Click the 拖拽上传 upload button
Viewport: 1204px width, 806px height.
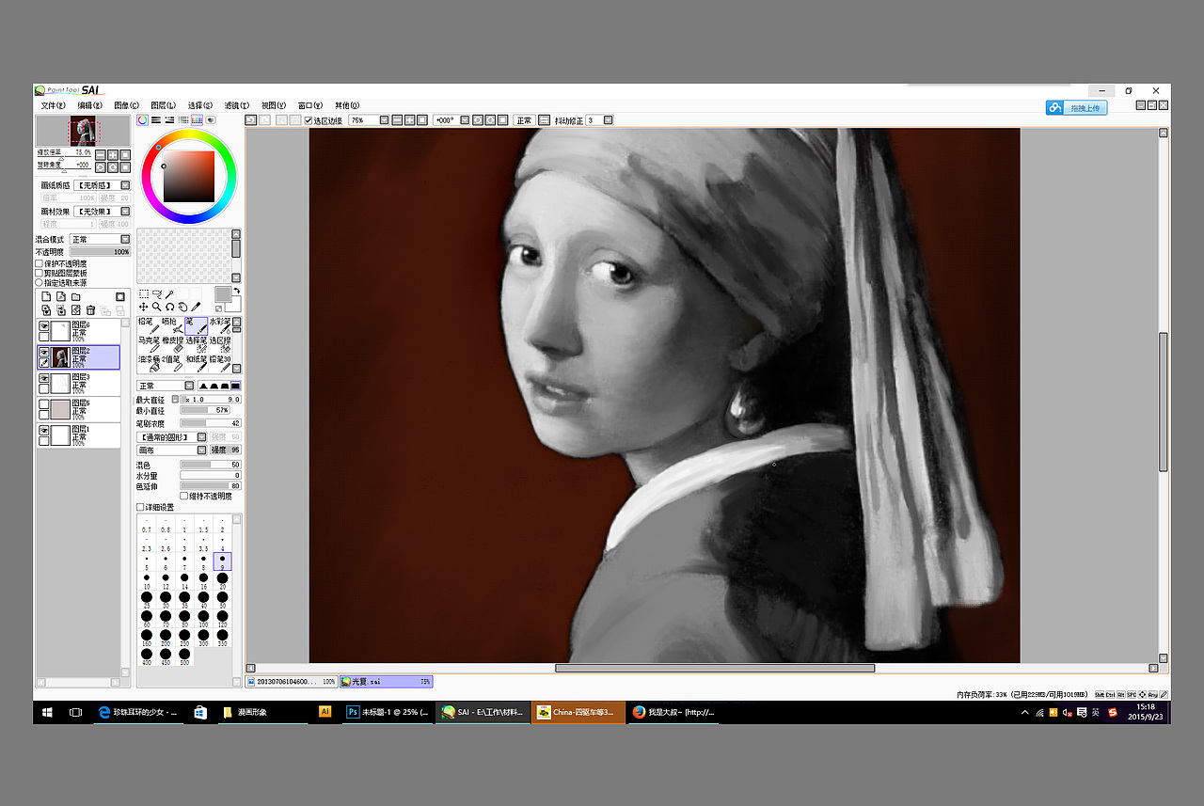pyautogui.click(x=1076, y=108)
